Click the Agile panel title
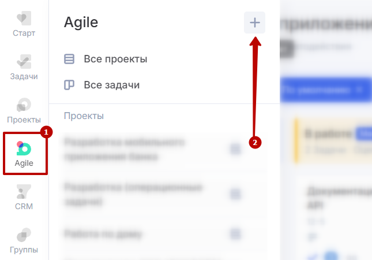 click(x=81, y=23)
